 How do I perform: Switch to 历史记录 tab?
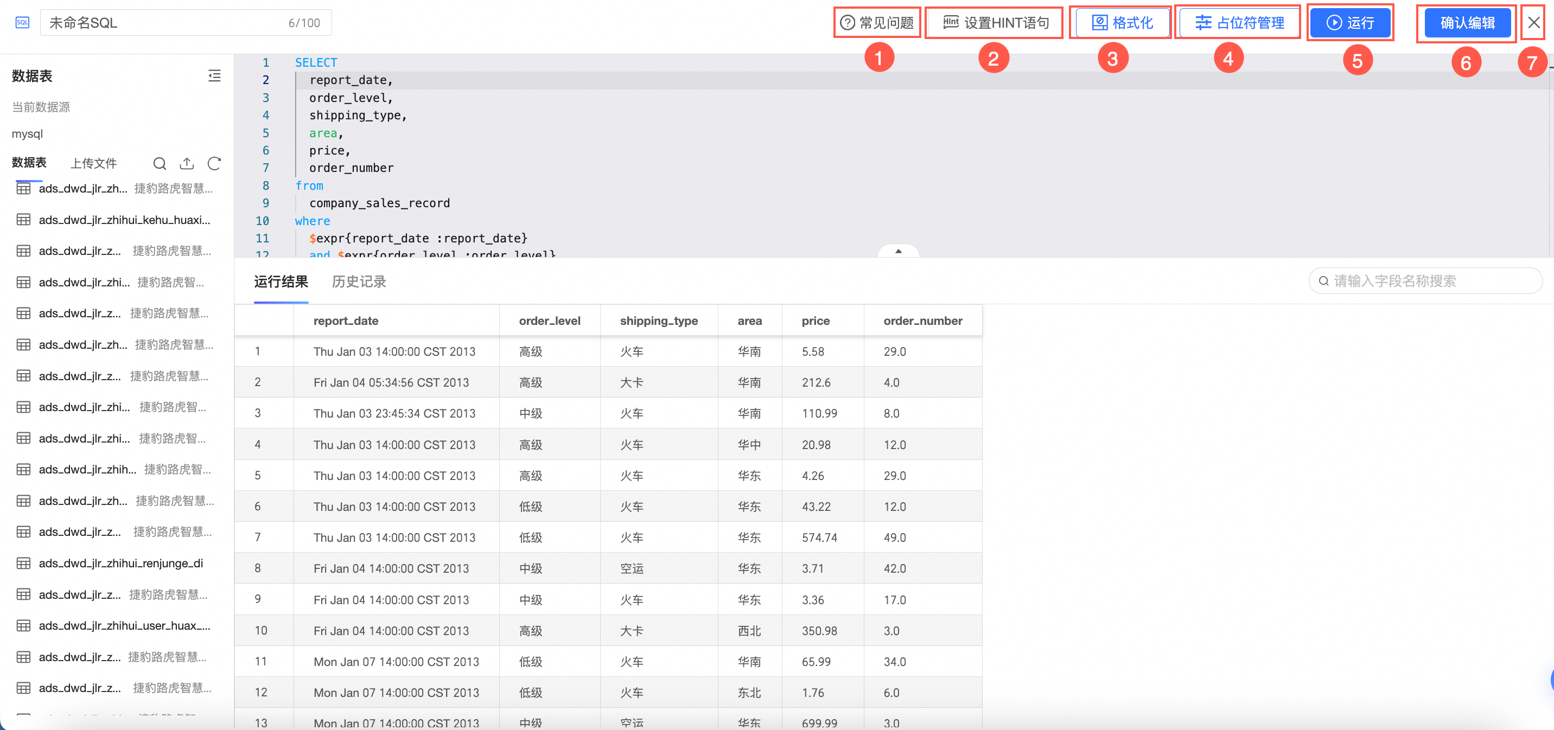359,281
